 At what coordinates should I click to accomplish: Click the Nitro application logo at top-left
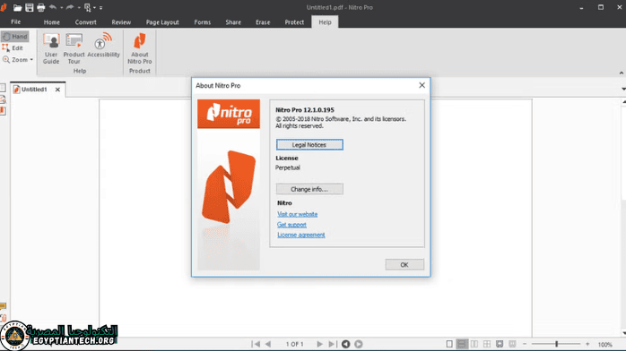[4, 7]
